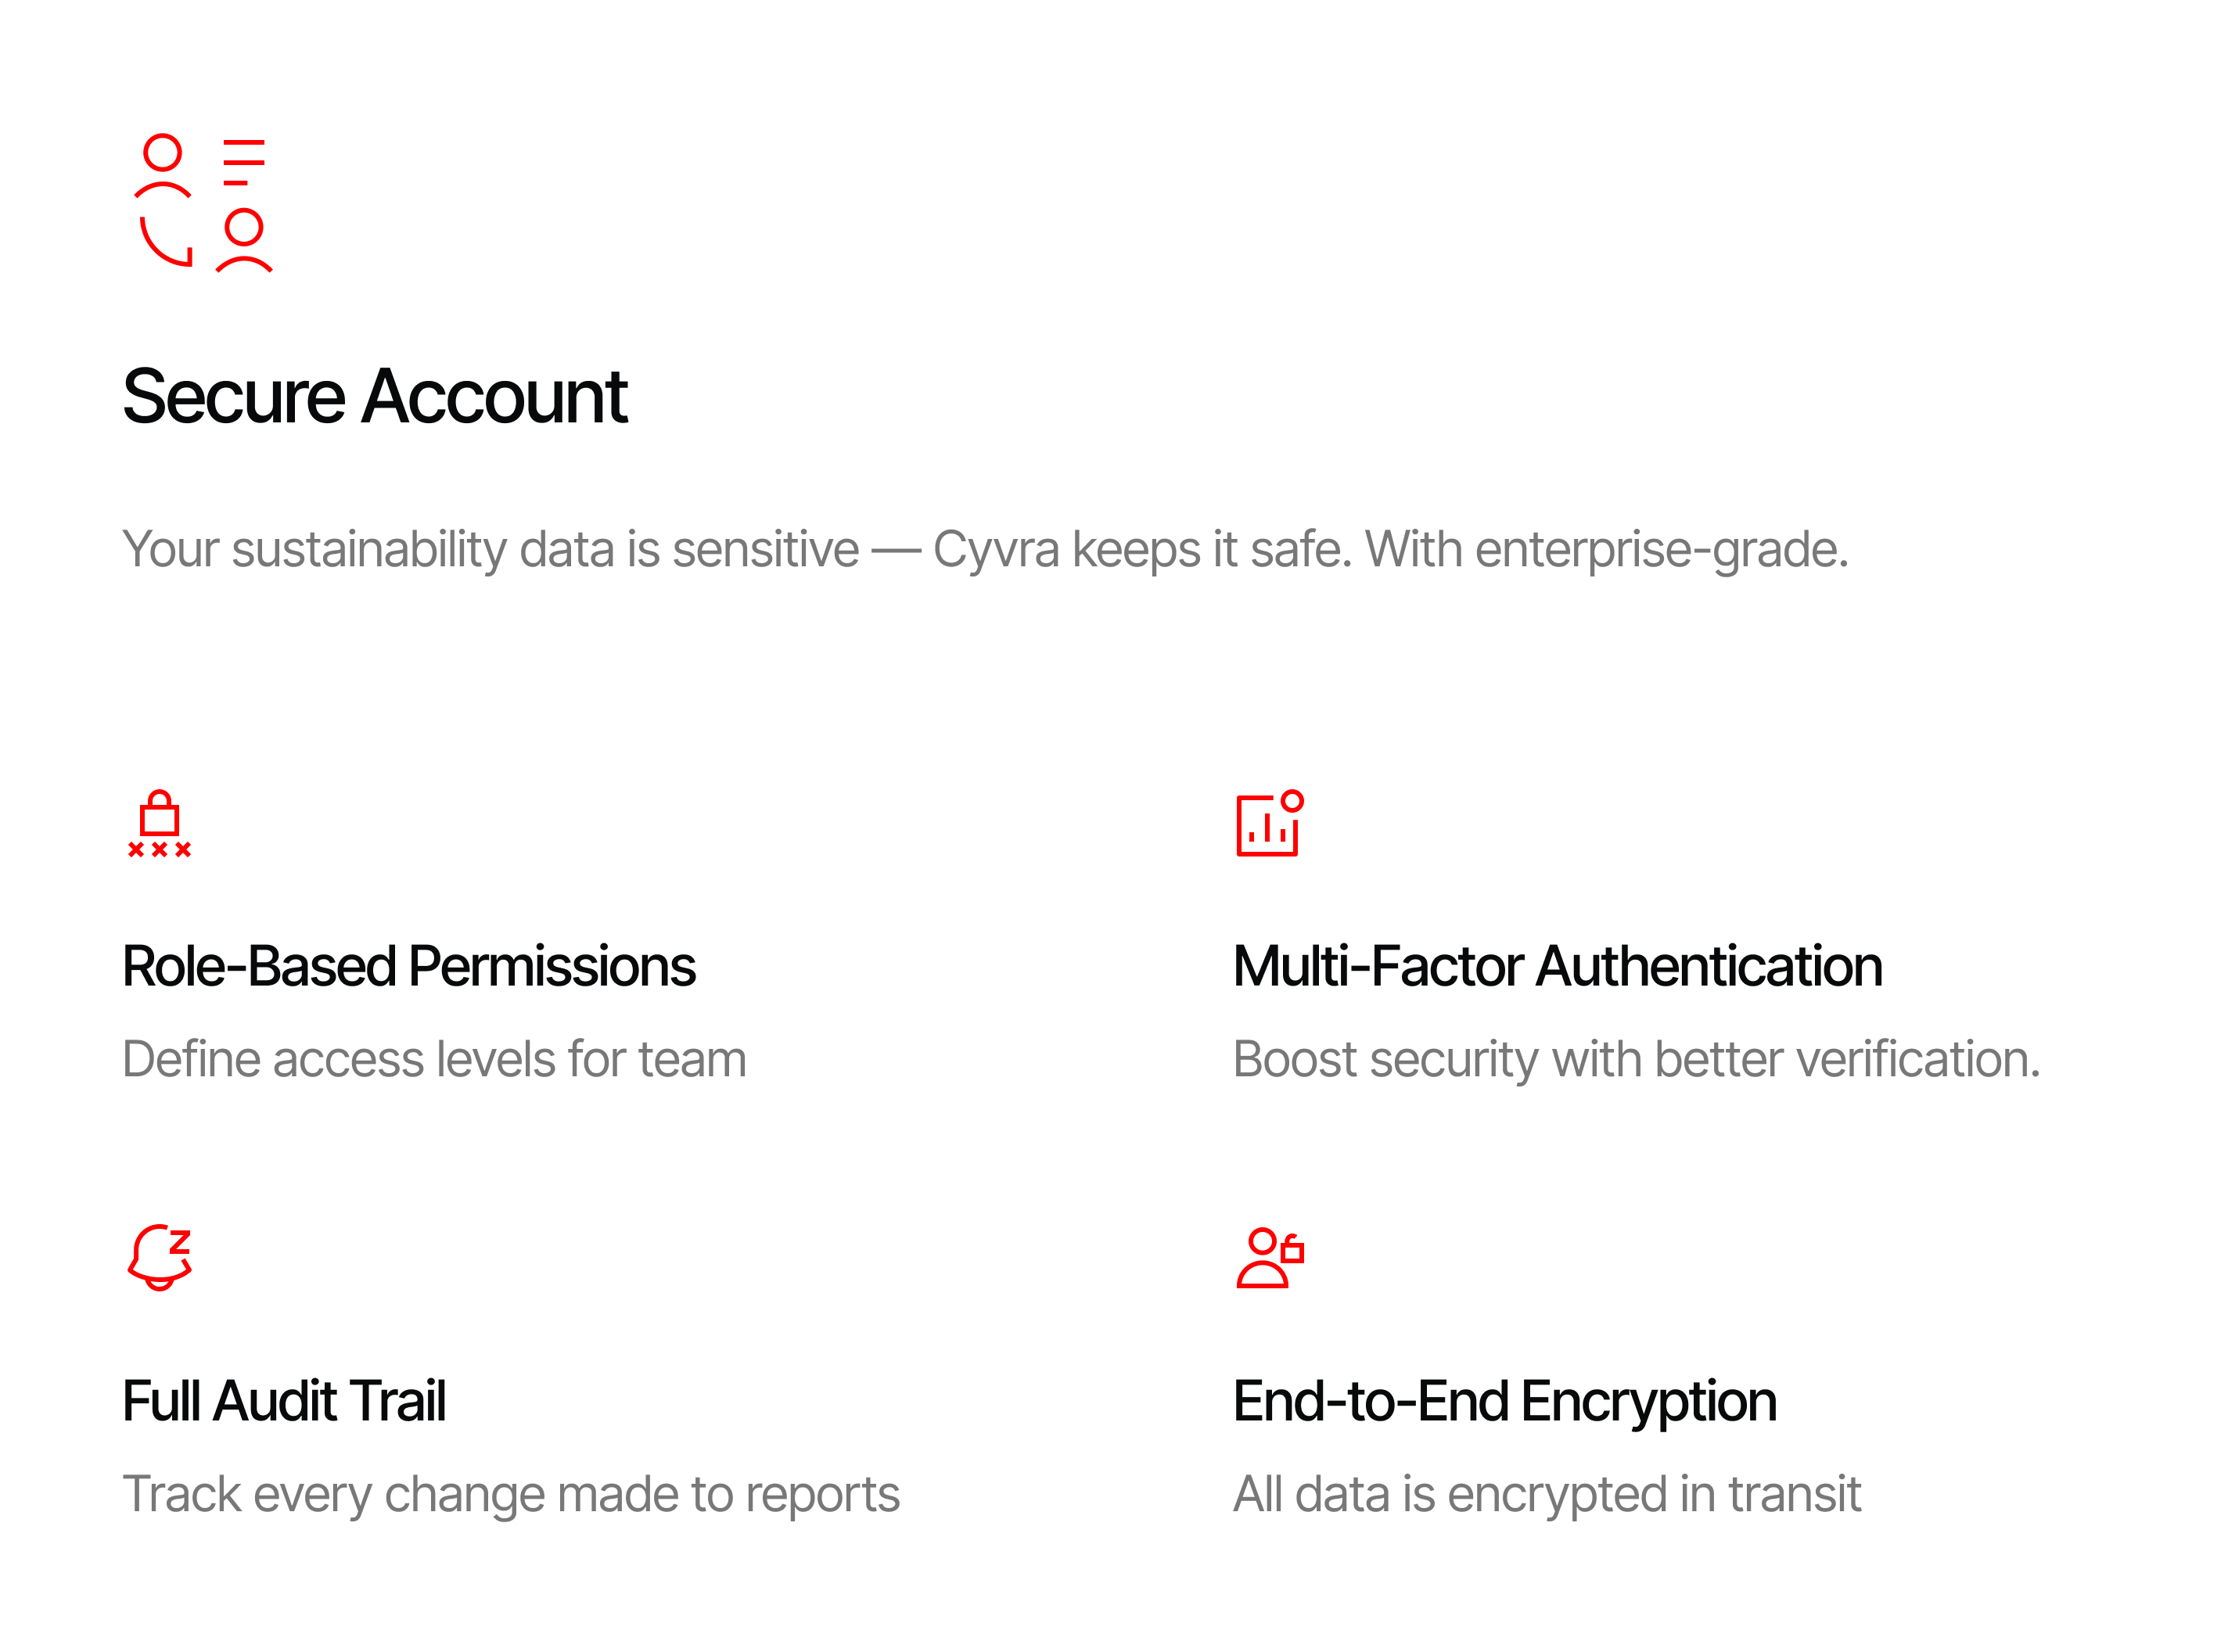This screenshot has width=2228, height=1652.
Task: Click 'Define access levels for team' description
Action: (434, 1059)
